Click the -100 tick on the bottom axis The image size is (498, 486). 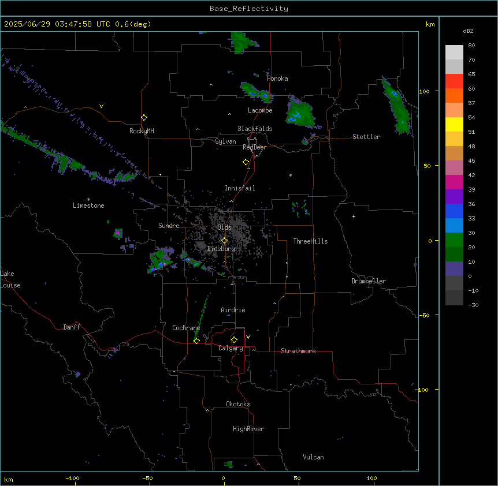tap(72, 478)
